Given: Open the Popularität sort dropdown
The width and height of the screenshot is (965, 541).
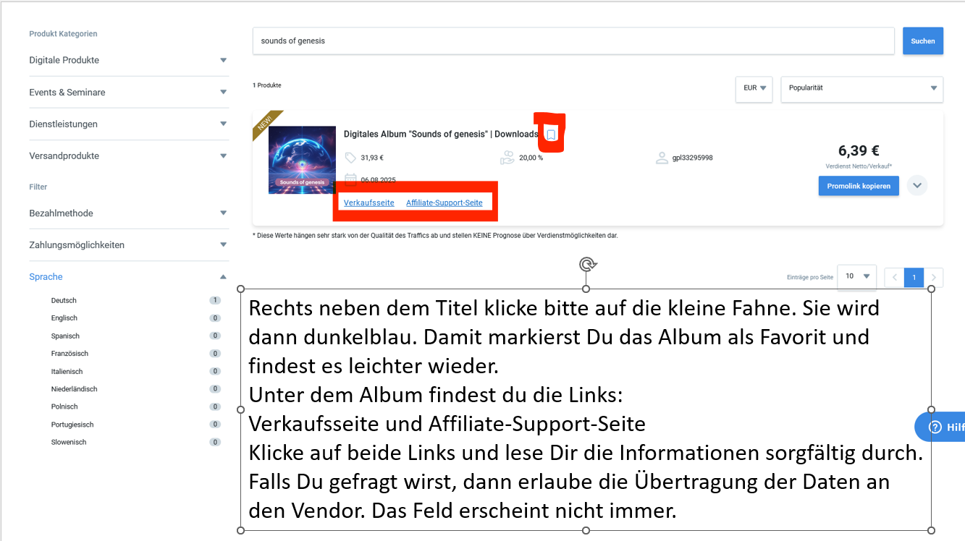Looking at the screenshot, I should (861, 88).
